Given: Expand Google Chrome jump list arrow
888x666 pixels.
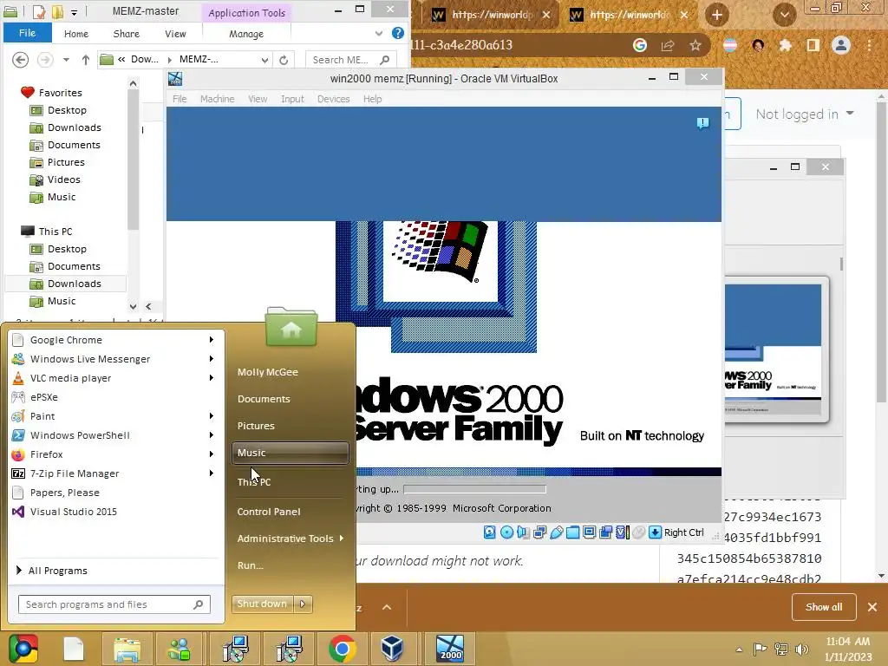Looking at the screenshot, I should [x=212, y=340].
